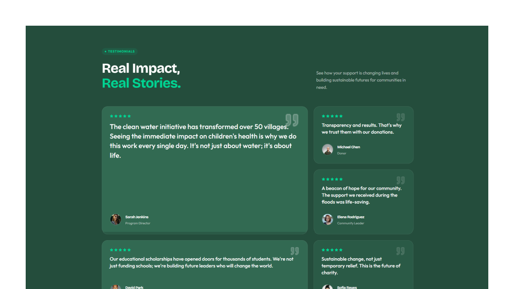The image size is (514, 289).
Task: Click the quote mark icon on Michael Chen's card
Action: click(x=400, y=117)
